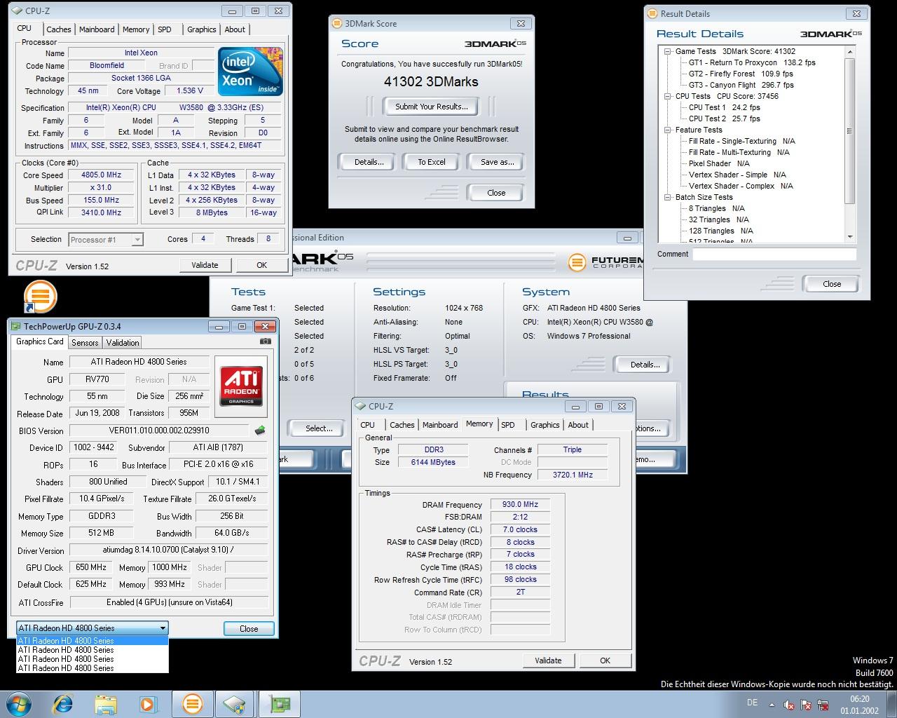Click the Result Details vertical scrollbar thumb
The width and height of the screenshot is (897, 718).
coord(850,131)
